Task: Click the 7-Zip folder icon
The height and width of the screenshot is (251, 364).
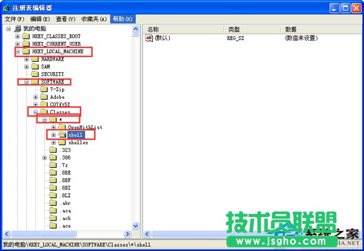Action: [44, 89]
